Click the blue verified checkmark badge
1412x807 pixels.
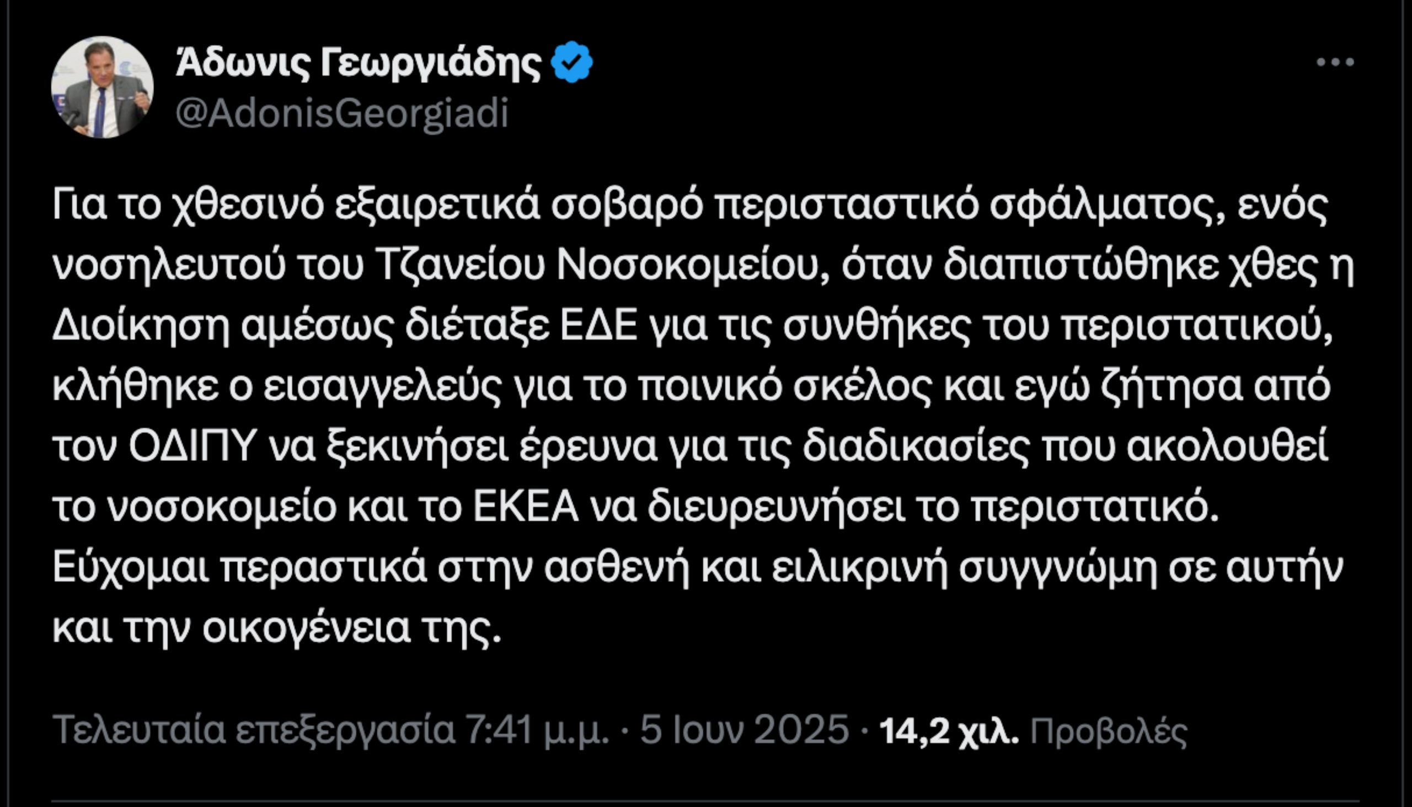click(572, 62)
